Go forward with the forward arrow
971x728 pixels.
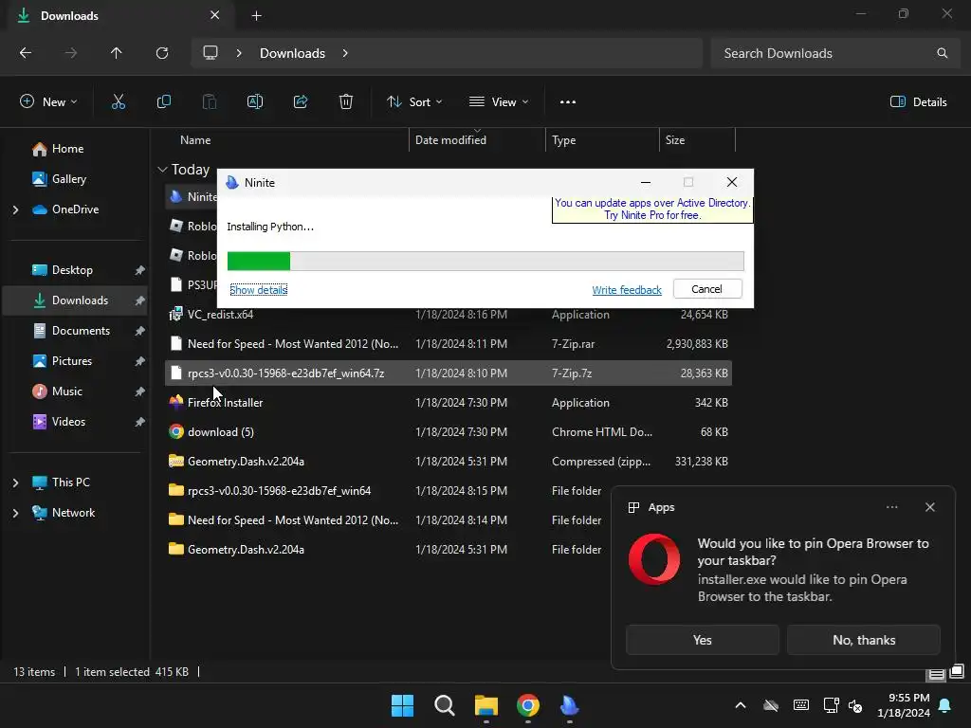pyautogui.click(x=71, y=53)
